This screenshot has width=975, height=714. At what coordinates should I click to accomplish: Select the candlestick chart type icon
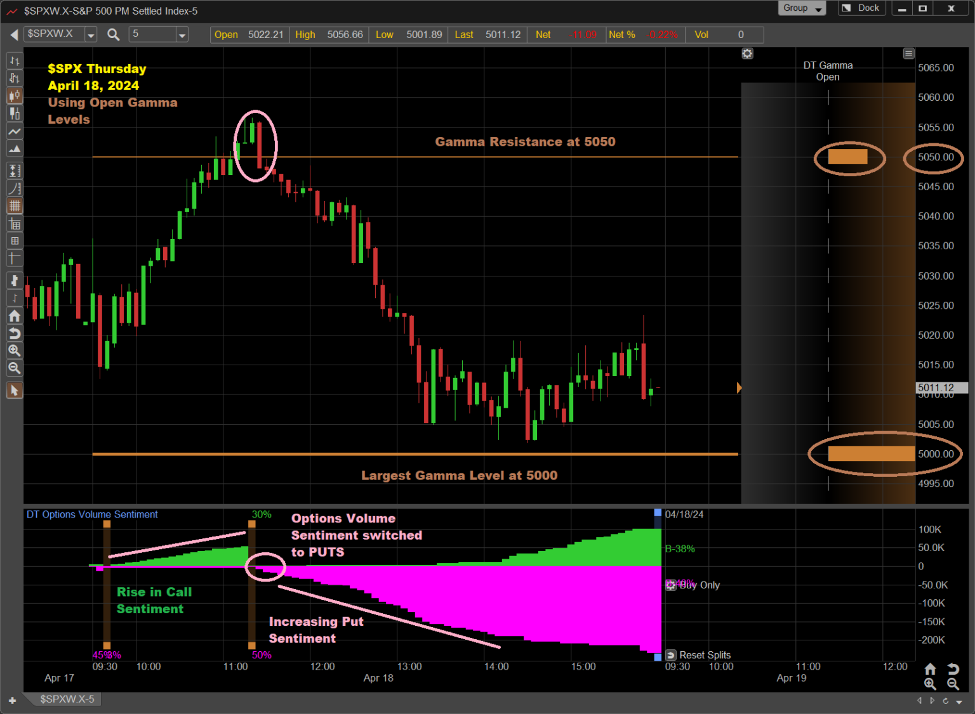click(x=14, y=96)
